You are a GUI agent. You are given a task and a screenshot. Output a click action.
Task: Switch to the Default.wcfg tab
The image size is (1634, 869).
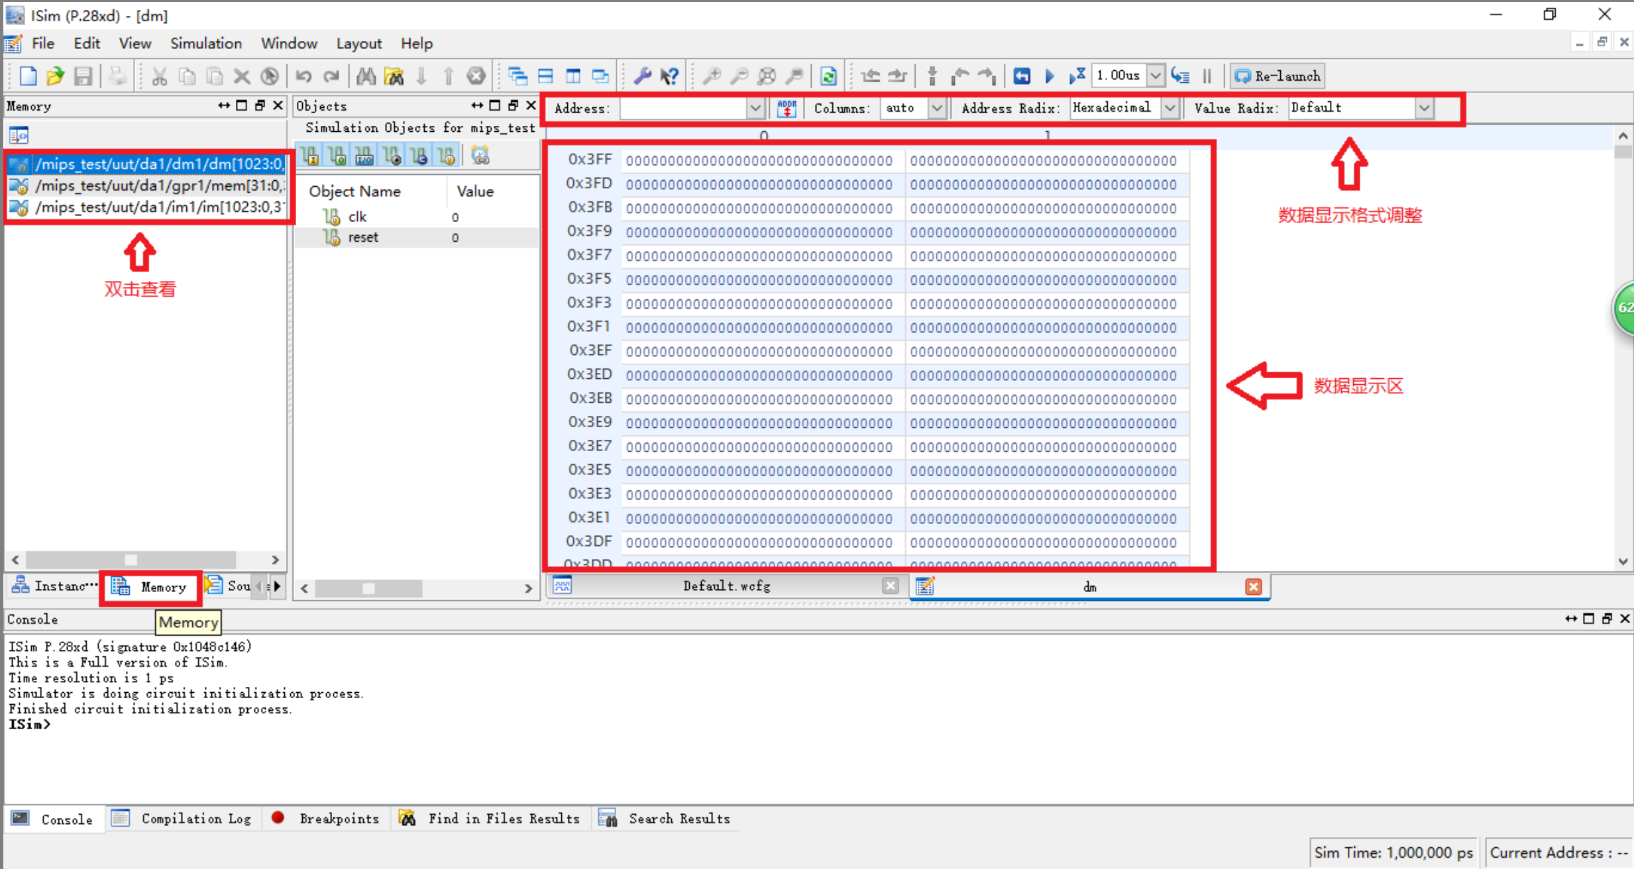[x=726, y=586]
